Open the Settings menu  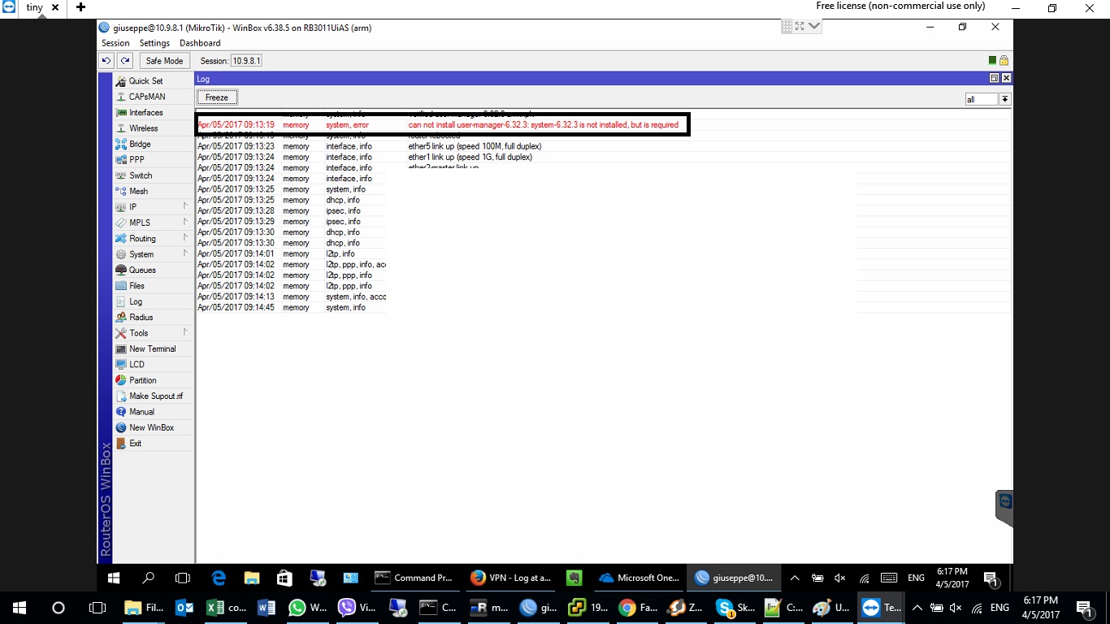(154, 43)
